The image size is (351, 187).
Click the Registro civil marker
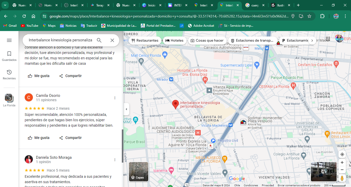coord(213,141)
